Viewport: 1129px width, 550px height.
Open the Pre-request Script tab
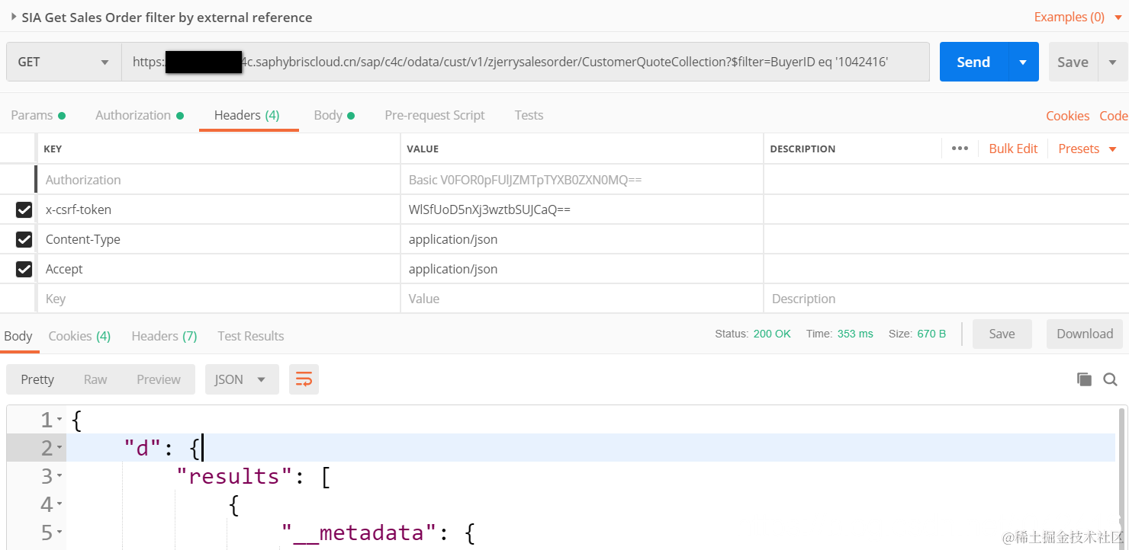coord(435,115)
